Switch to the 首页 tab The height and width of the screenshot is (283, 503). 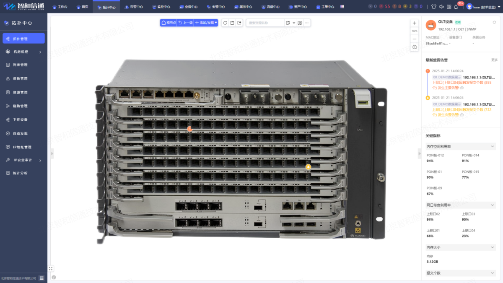pyautogui.click(x=82, y=7)
